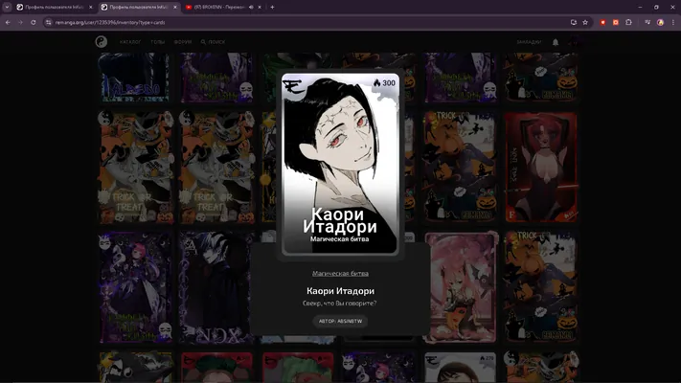The width and height of the screenshot is (681, 383).
Task: Click the АВТОР: ABSINETW button
Action: (x=341, y=322)
